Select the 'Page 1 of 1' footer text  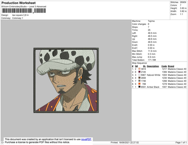pyautogui.click(x=181, y=142)
